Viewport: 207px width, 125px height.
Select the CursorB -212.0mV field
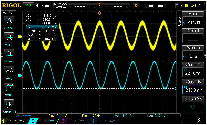193,87
